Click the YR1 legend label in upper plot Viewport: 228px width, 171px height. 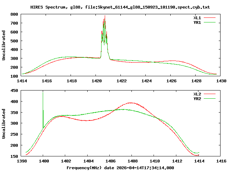click(x=197, y=22)
